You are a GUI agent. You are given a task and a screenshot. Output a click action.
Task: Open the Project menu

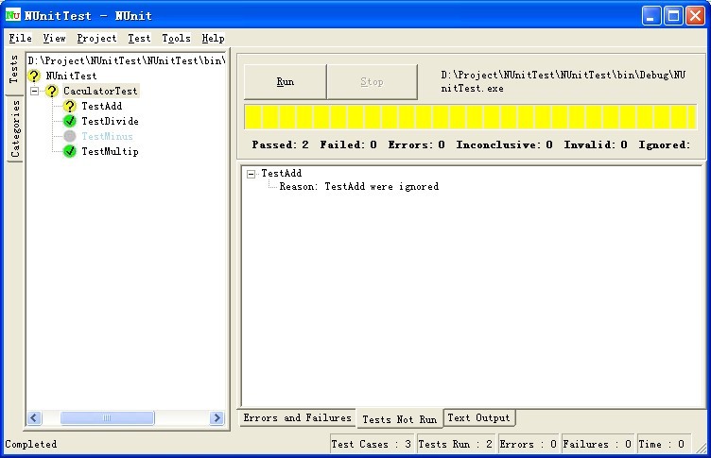tap(96, 39)
